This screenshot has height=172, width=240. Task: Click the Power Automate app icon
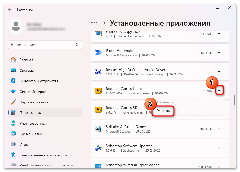click(98, 53)
